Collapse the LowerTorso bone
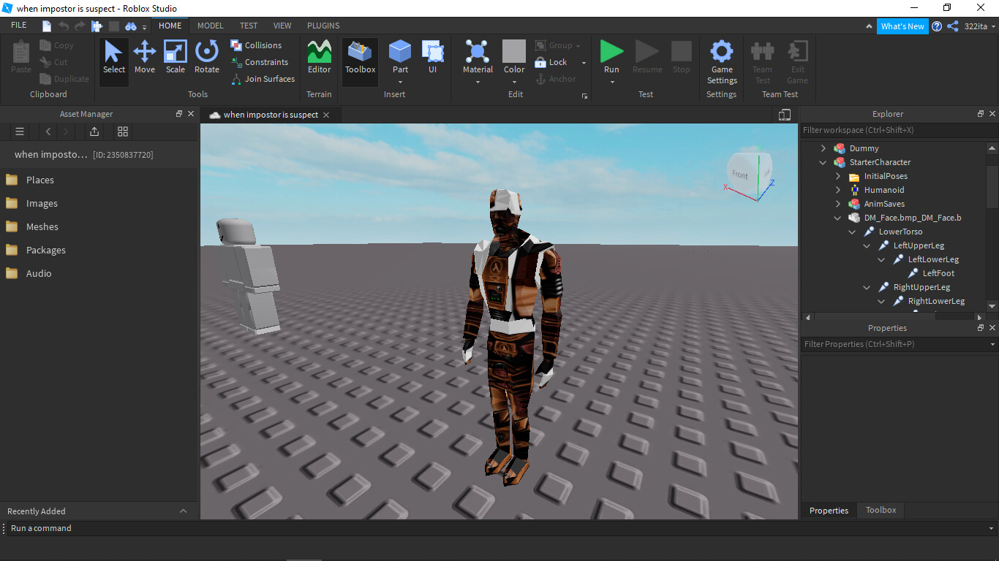 (853, 232)
